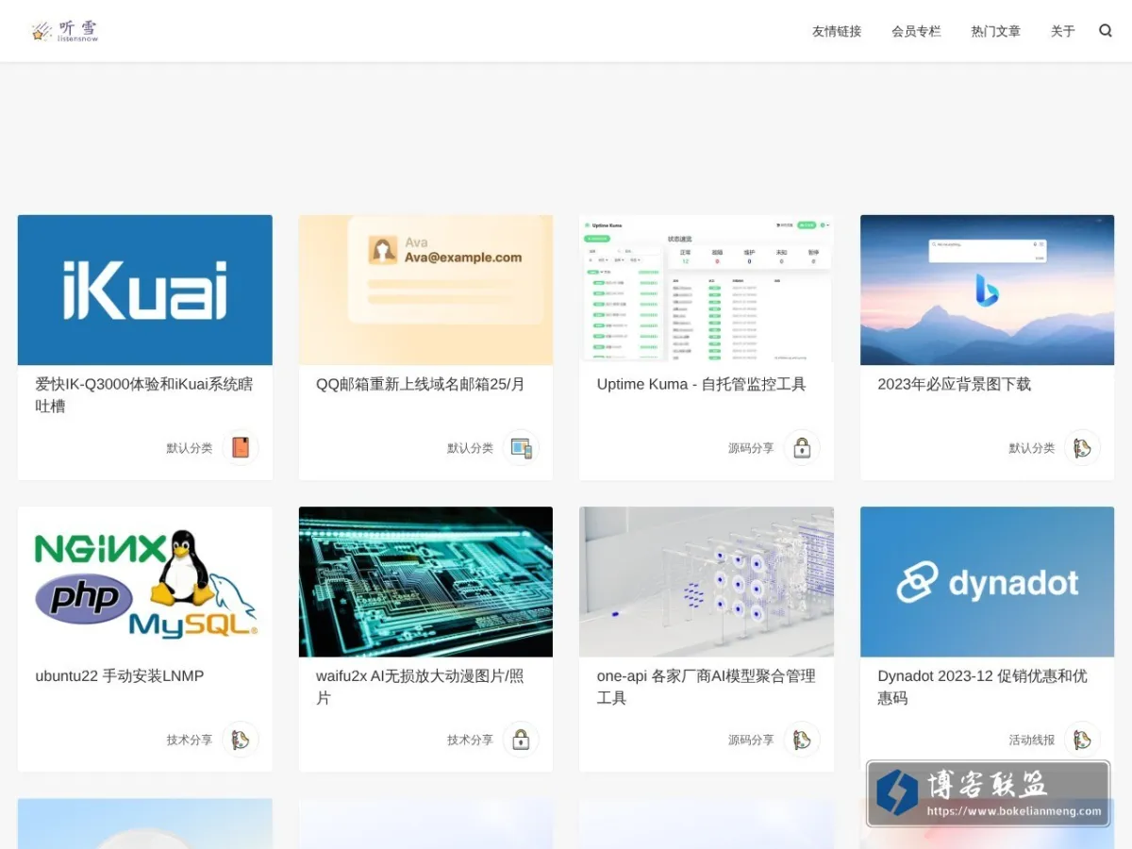Open the article Dynadot 2023-12 促销优惠和优惠码

coord(983,687)
